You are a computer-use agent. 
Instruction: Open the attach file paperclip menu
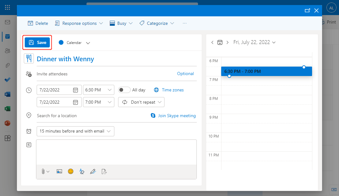(45, 171)
